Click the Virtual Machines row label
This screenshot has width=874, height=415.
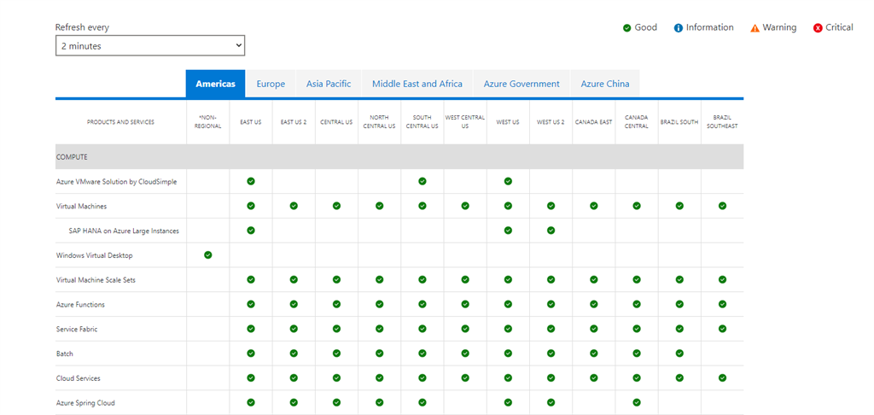click(x=81, y=207)
